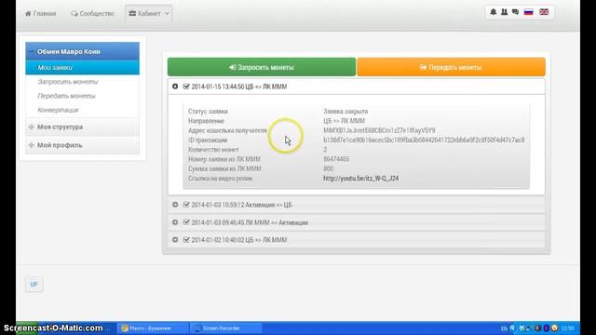Switch language with Russian flag icon
596x335 pixels.
(528, 12)
